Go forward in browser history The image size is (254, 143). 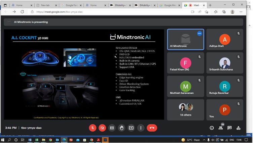point(14,12)
